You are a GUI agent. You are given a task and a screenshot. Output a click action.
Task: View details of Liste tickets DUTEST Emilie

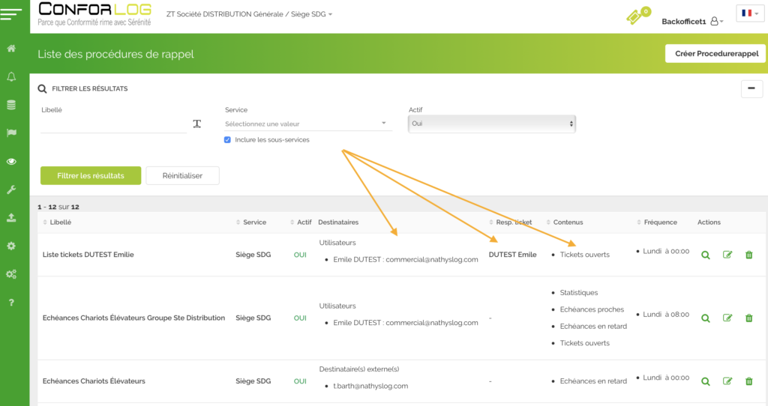[x=705, y=255]
